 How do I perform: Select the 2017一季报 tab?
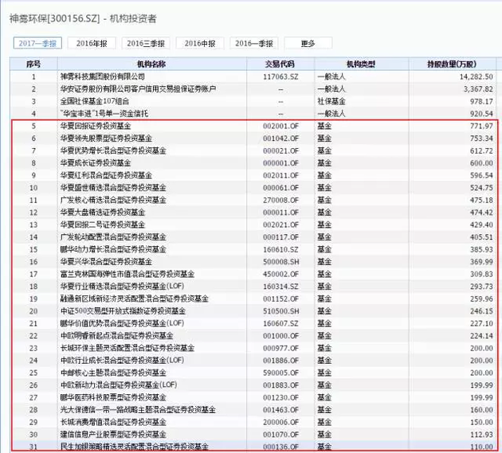pos(37,43)
